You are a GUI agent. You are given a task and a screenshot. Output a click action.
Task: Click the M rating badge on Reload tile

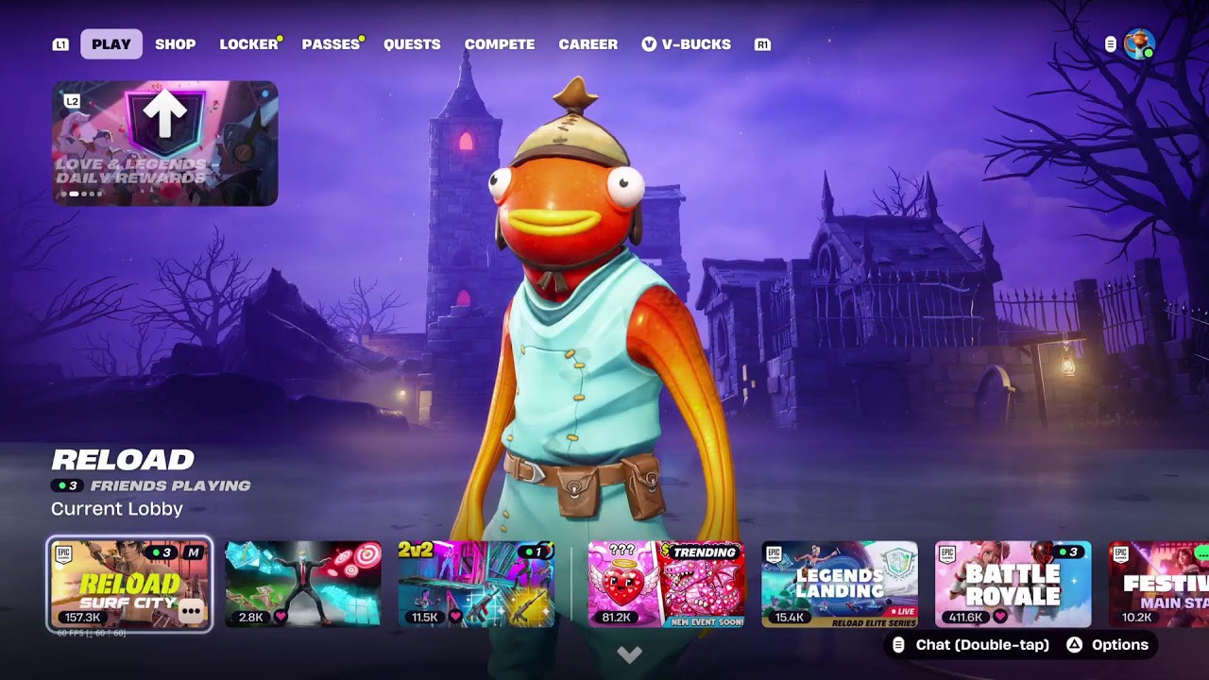(x=194, y=552)
